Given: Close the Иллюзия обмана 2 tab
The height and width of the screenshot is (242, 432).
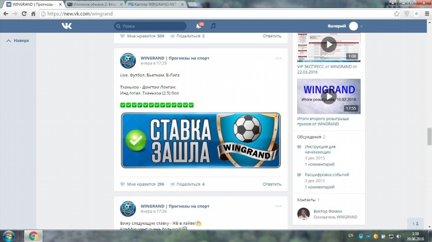Looking at the screenshot, I should click(x=121, y=5).
